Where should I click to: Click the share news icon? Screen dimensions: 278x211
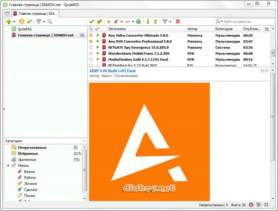coord(127,22)
